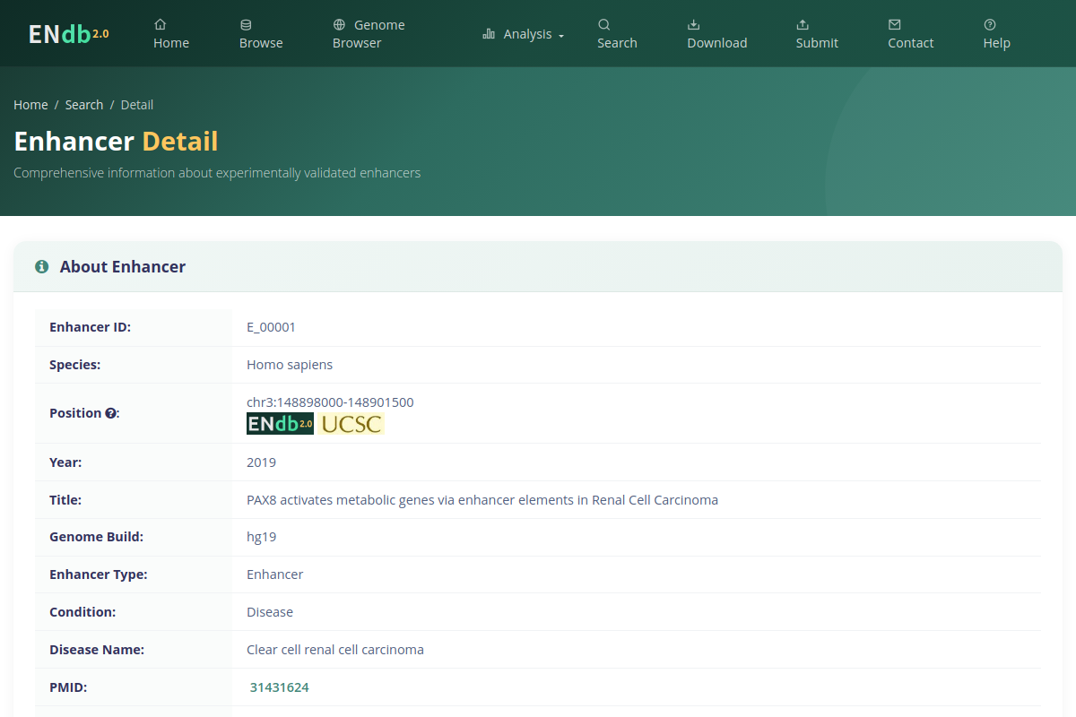The height and width of the screenshot is (717, 1076).
Task: Open PMID 31431624 link
Action: click(280, 687)
